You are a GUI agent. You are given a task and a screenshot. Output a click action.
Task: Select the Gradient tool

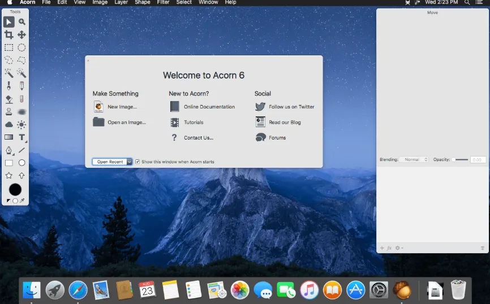(x=8, y=137)
